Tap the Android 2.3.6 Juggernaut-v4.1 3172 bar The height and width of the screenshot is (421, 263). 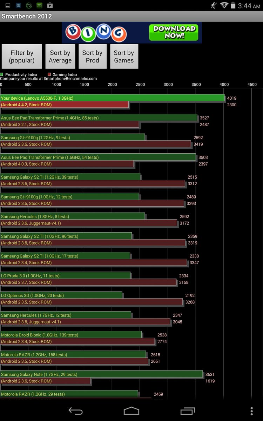89,223
